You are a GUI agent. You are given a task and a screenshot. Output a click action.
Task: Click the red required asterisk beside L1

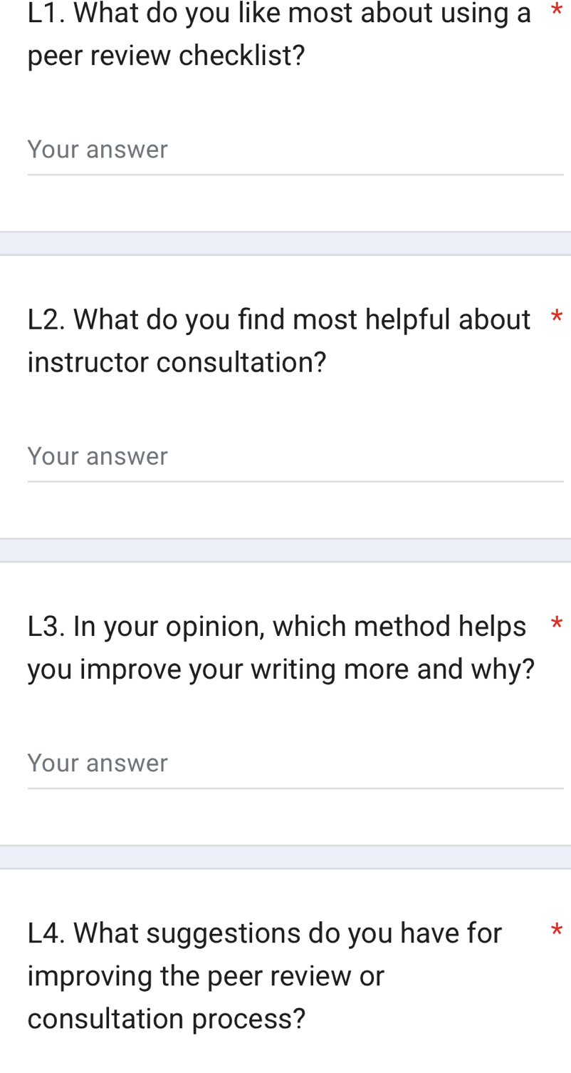pos(557,11)
